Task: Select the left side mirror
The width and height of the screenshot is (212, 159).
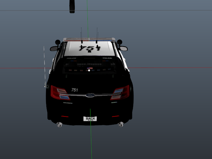Action: point(54,49)
